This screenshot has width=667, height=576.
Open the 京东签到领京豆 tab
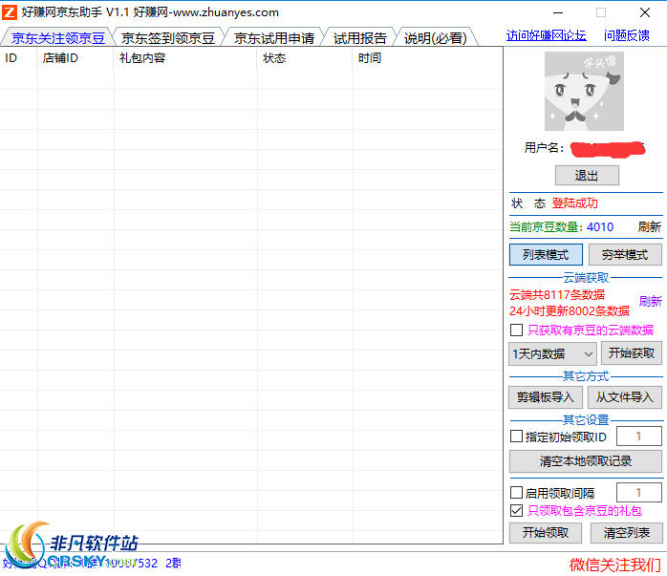[167, 38]
